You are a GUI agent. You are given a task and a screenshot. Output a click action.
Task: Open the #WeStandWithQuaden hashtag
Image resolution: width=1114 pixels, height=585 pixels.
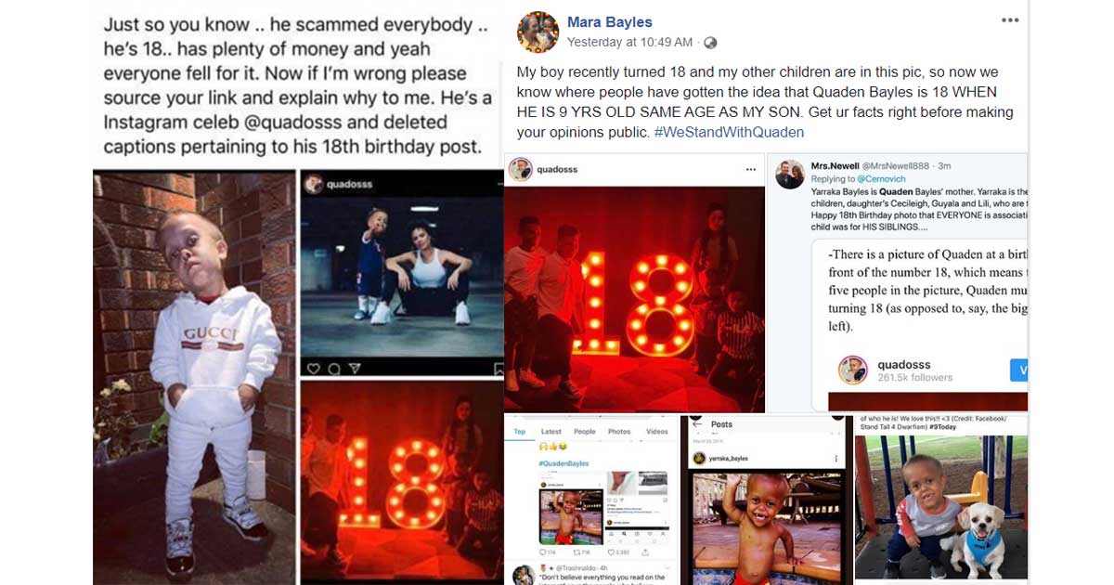click(x=729, y=133)
